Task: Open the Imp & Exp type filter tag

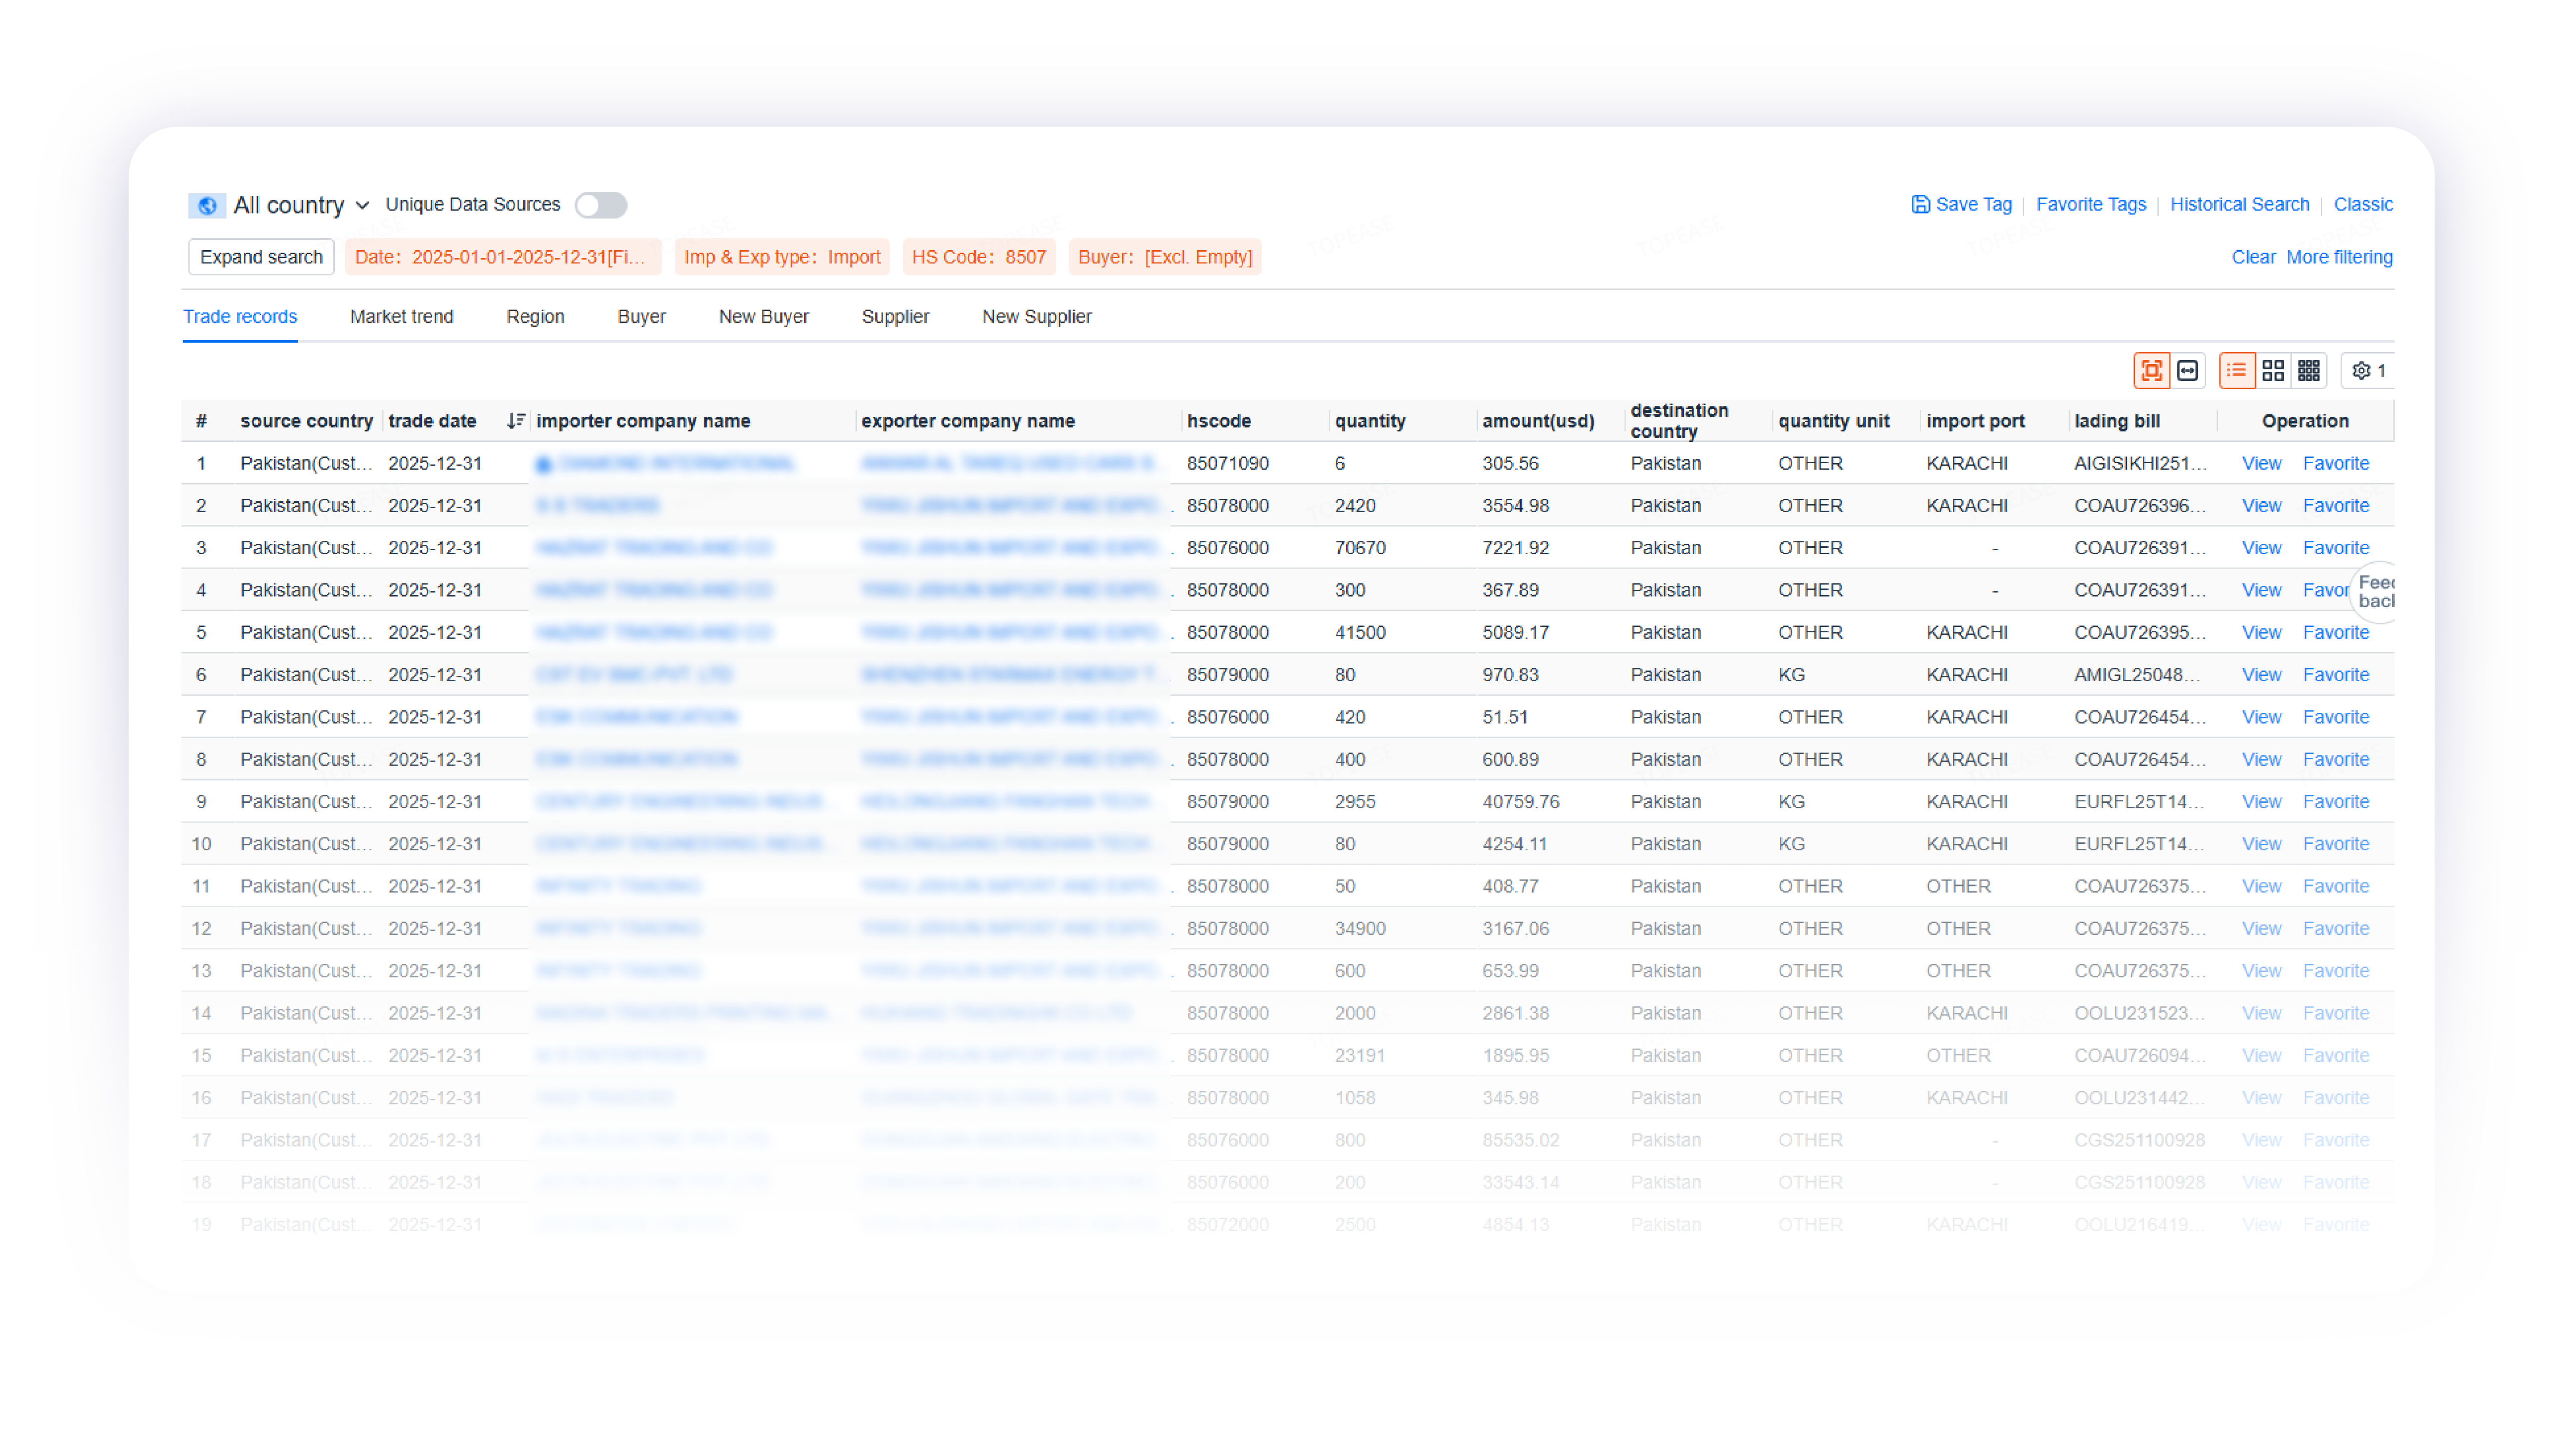Action: 782,257
